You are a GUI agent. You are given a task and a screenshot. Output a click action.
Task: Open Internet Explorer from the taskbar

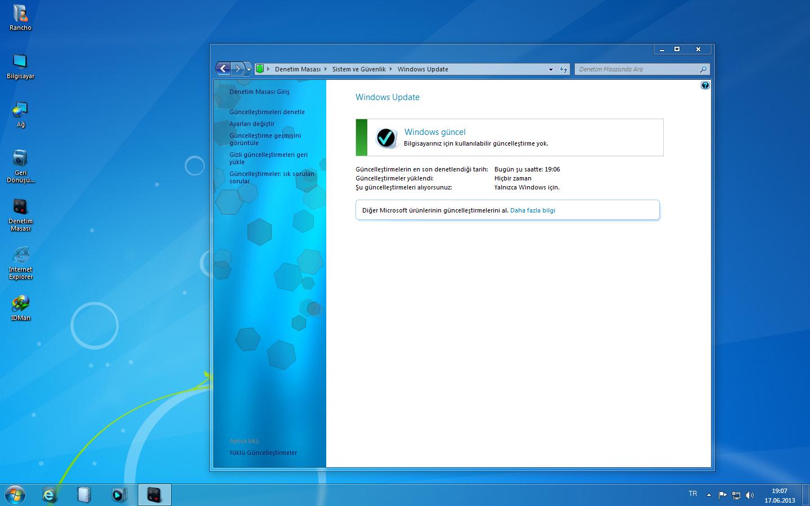click(49, 495)
